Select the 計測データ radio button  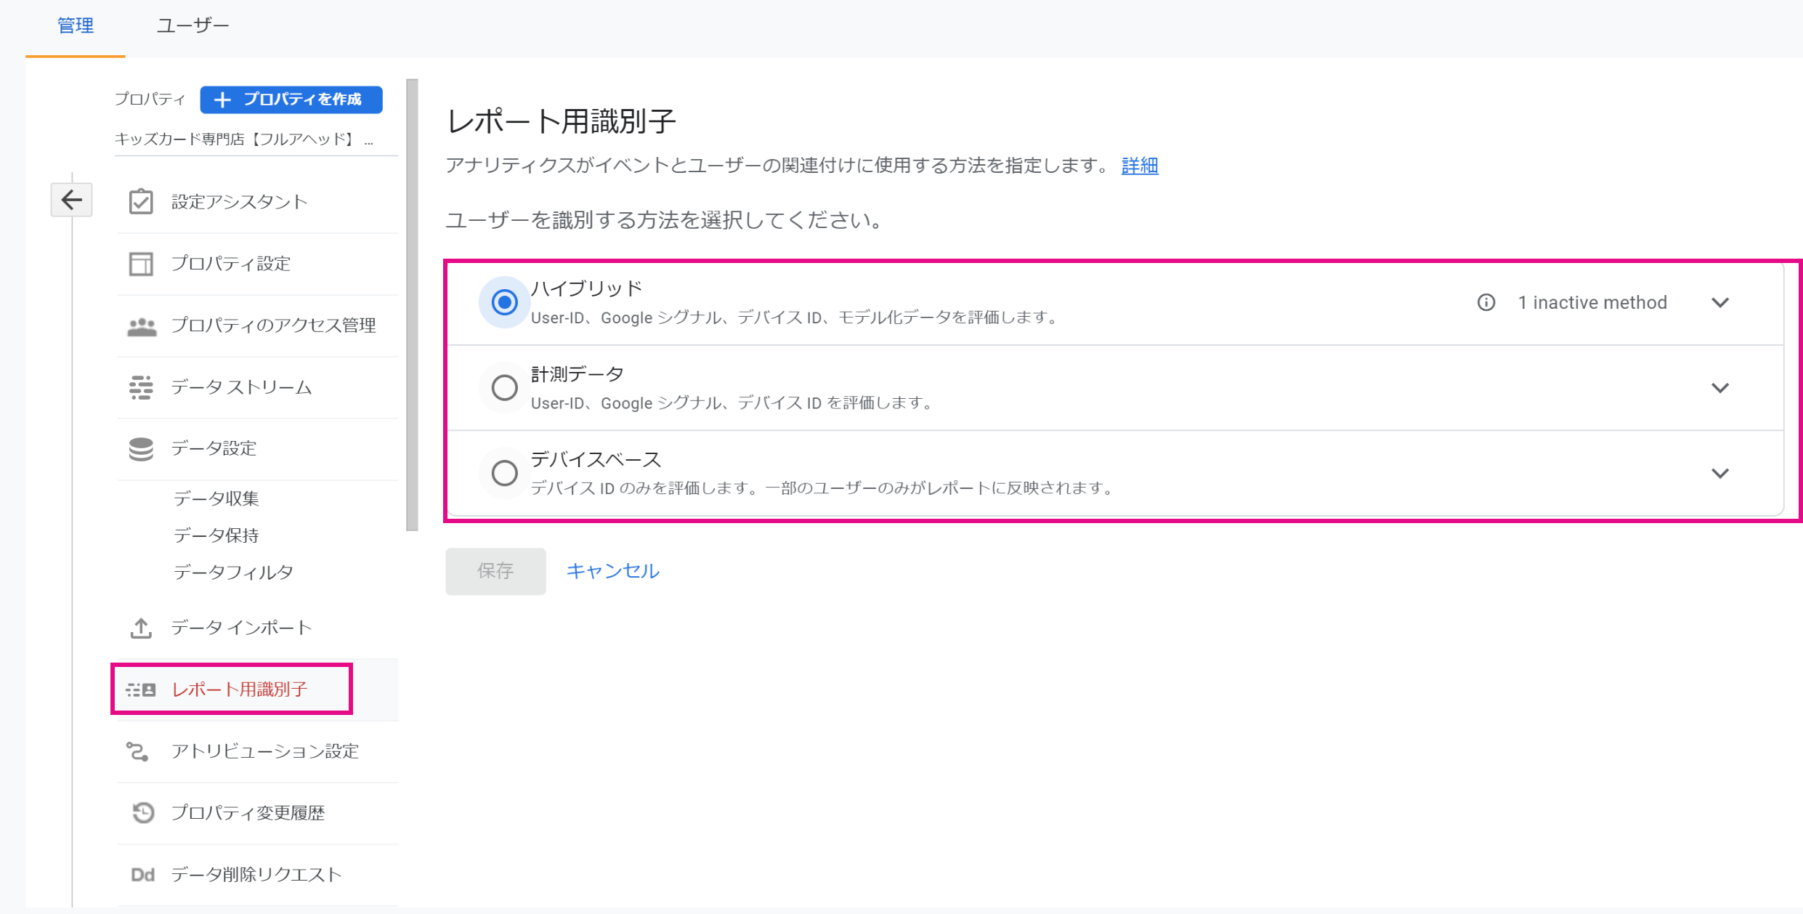click(x=504, y=387)
